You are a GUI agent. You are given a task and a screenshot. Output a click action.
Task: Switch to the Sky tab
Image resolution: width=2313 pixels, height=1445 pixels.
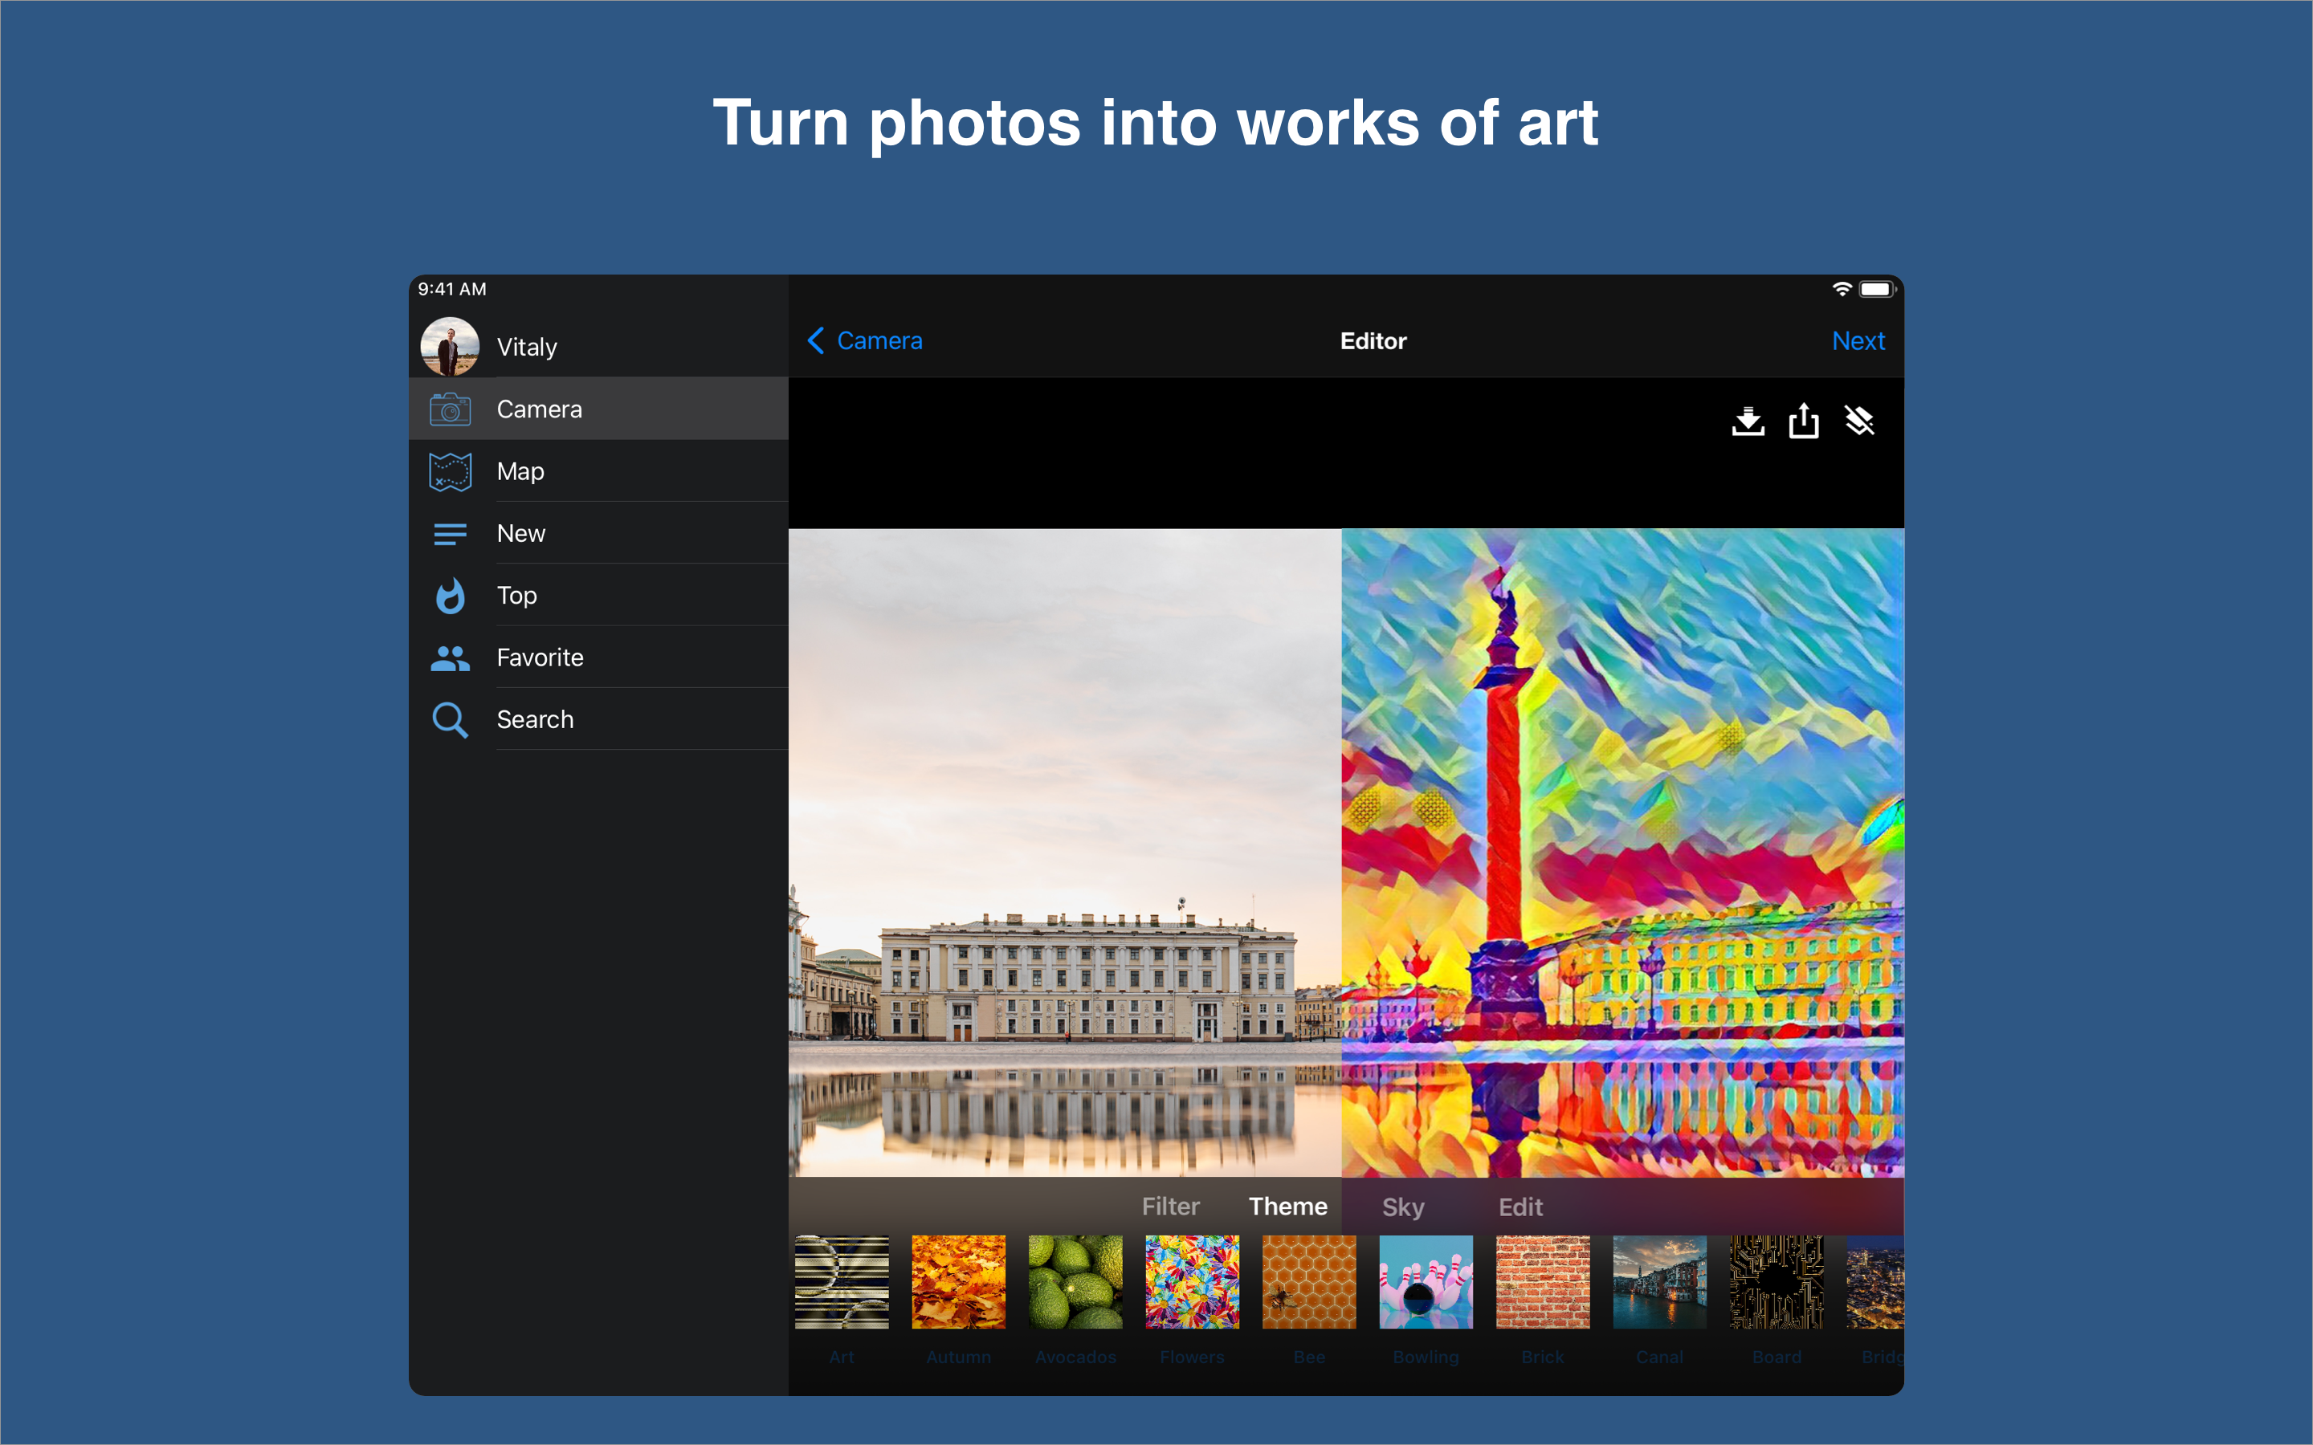tap(1402, 1207)
